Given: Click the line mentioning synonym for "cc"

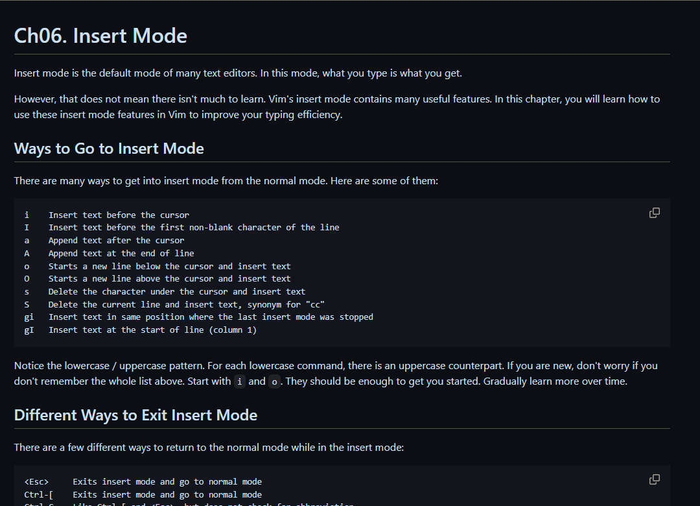Looking at the screenshot, I should click(186, 304).
